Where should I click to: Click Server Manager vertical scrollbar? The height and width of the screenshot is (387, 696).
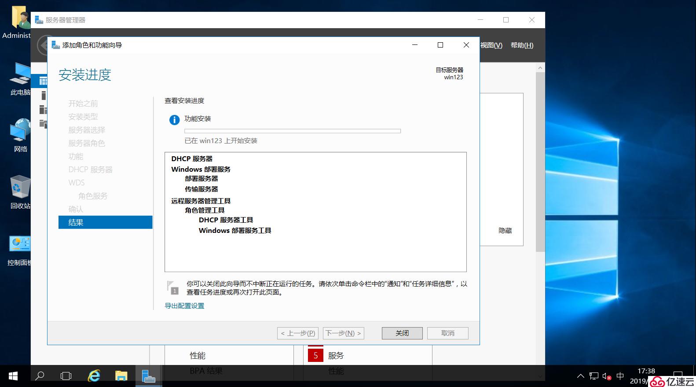(x=540, y=162)
